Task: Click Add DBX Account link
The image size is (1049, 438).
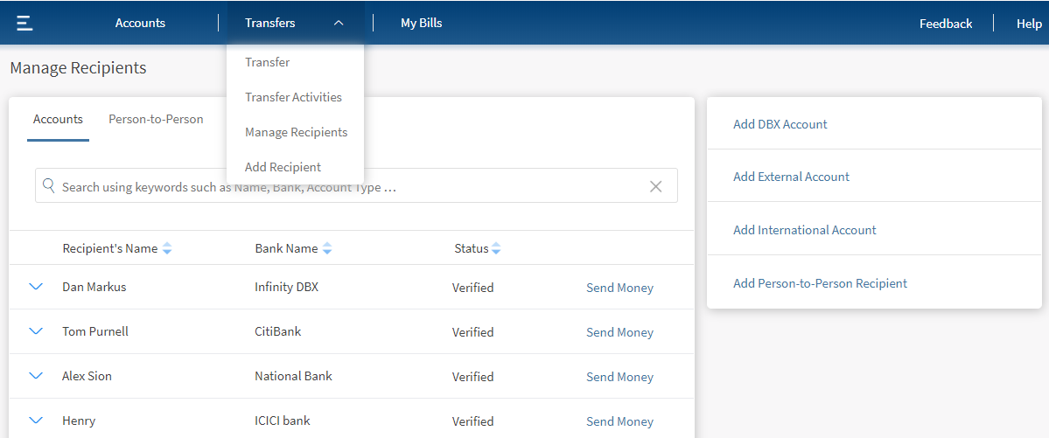Action: click(x=780, y=124)
